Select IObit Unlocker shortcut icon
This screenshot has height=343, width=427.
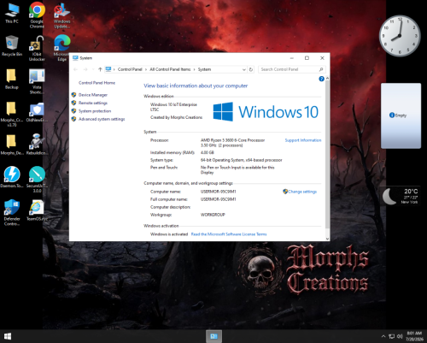tap(37, 48)
